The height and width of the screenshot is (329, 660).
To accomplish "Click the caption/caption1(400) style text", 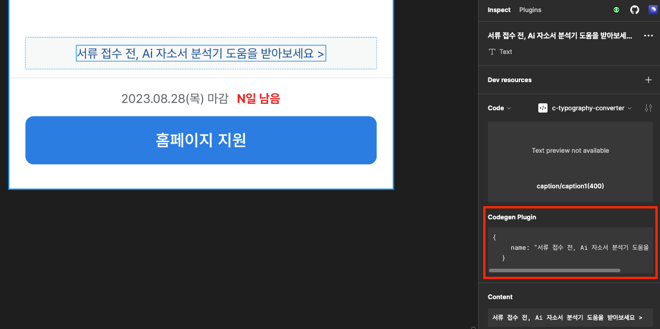I will [x=570, y=186].
